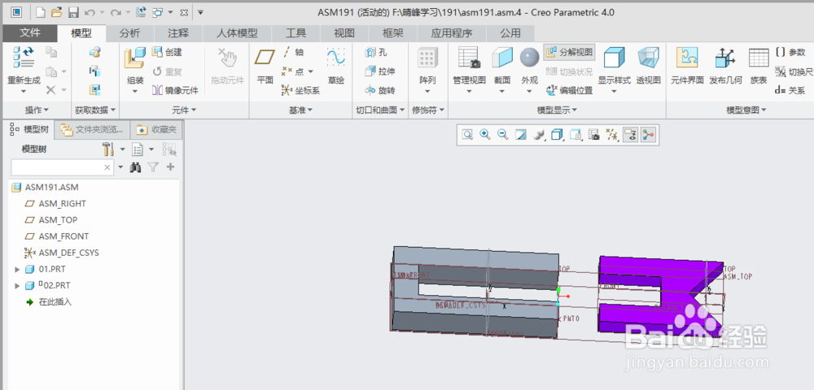Click the binoculars find icon
This screenshot has width=814, height=390.
click(135, 167)
